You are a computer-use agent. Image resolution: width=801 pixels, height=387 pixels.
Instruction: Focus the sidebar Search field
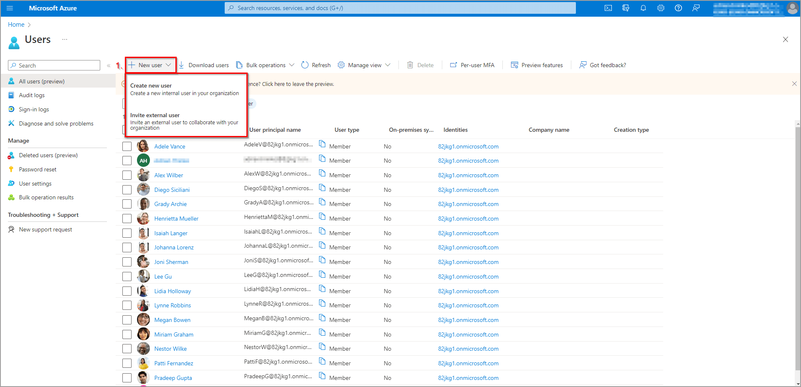(54, 65)
